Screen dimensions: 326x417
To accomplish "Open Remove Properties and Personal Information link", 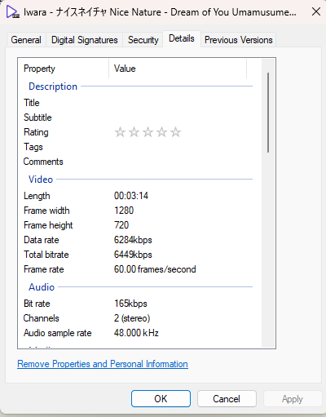I will click(x=103, y=364).
